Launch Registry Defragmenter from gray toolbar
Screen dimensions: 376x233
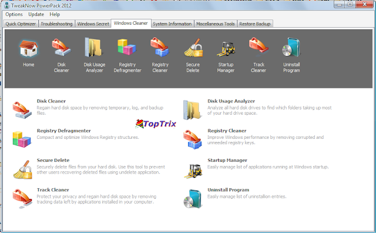coord(127,47)
